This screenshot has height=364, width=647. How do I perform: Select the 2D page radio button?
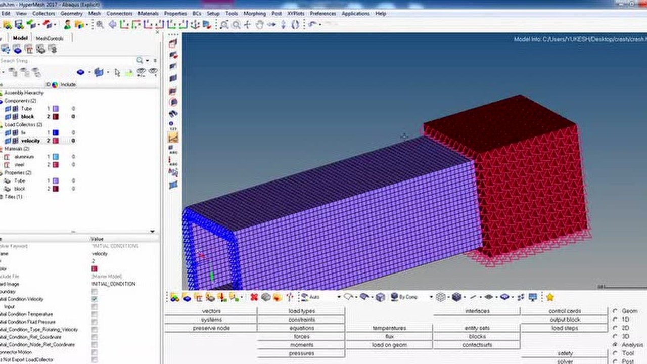pos(615,328)
